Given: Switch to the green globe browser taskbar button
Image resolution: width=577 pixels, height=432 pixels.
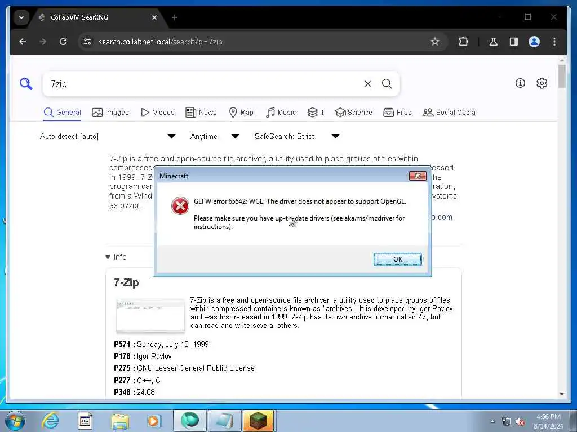Looking at the screenshot, I should [x=189, y=421].
